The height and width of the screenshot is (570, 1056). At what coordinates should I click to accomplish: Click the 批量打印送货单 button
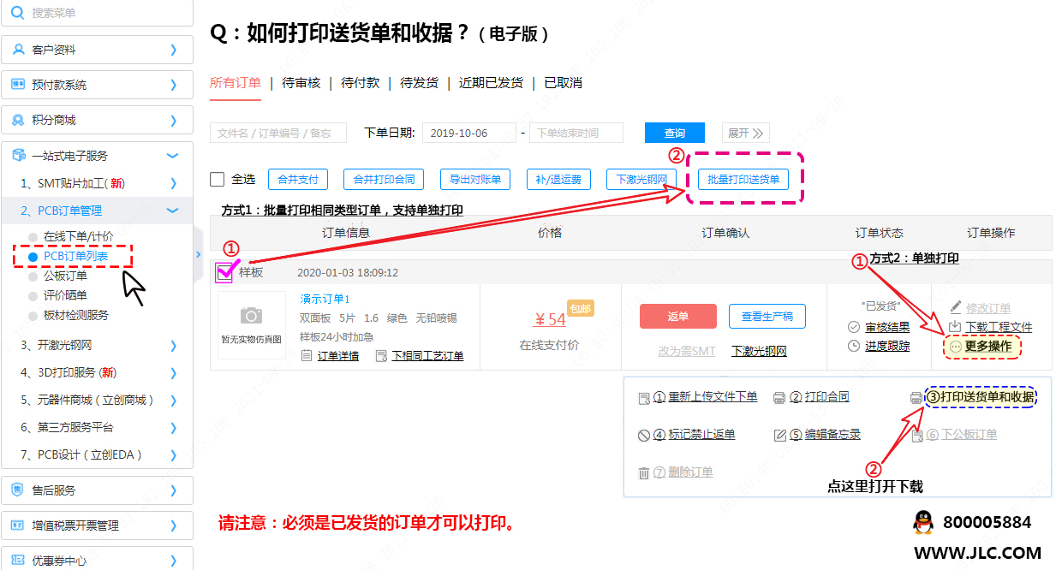pos(743,180)
